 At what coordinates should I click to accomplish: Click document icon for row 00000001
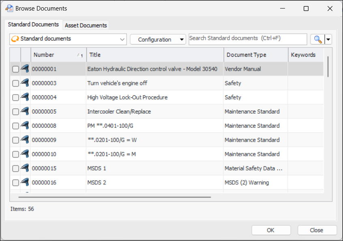25,69
